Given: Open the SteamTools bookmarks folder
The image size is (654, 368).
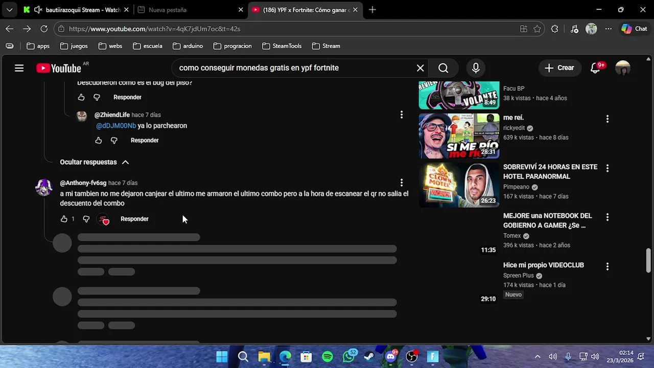Looking at the screenshot, I should click(x=282, y=46).
